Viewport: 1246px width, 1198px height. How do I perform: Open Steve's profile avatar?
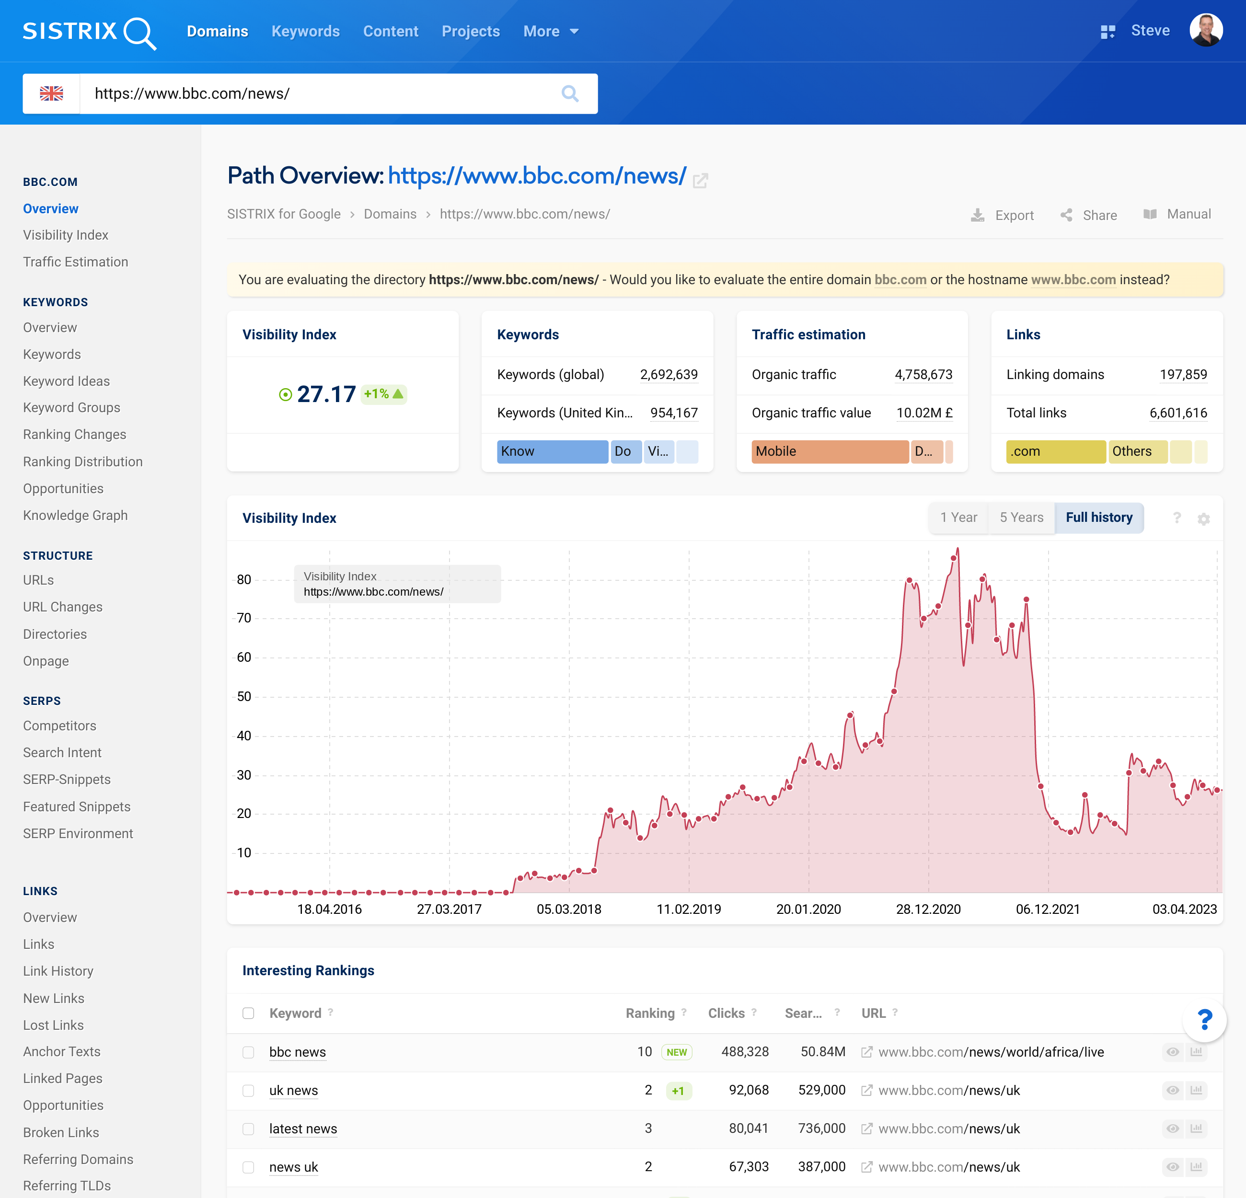(1206, 31)
